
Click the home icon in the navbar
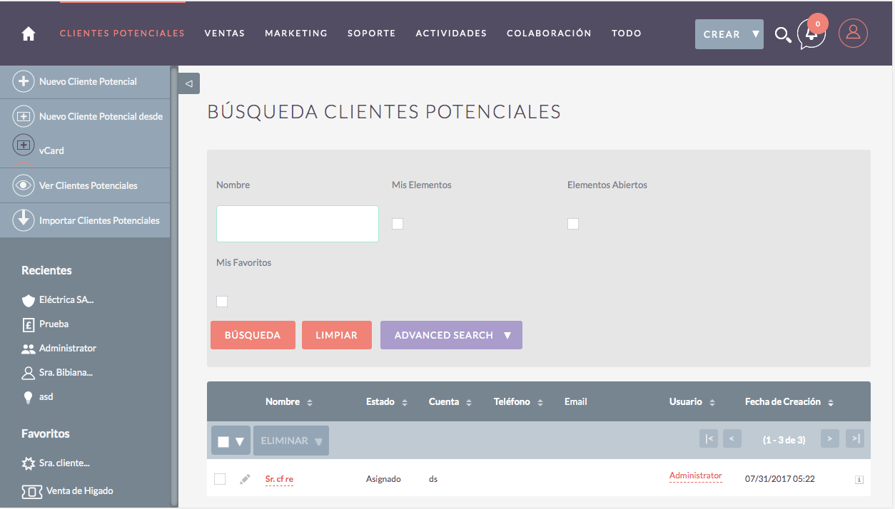click(29, 34)
